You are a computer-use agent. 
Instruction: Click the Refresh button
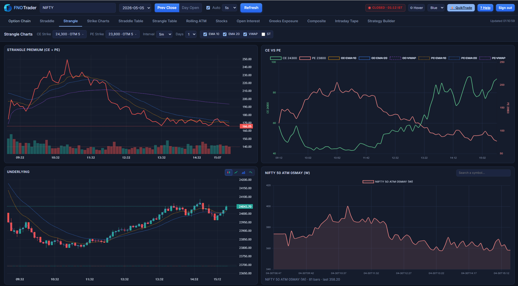(x=251, y=8)
